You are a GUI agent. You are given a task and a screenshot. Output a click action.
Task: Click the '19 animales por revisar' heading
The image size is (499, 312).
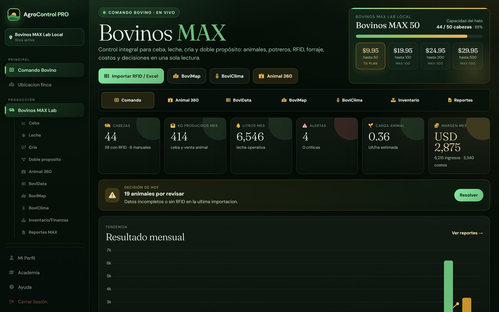click(x=154, y=194)
